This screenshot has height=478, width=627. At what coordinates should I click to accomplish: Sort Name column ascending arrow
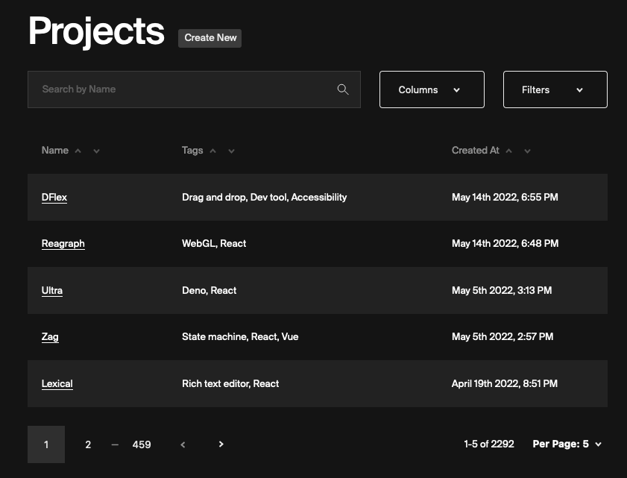(x=78, y=151)
